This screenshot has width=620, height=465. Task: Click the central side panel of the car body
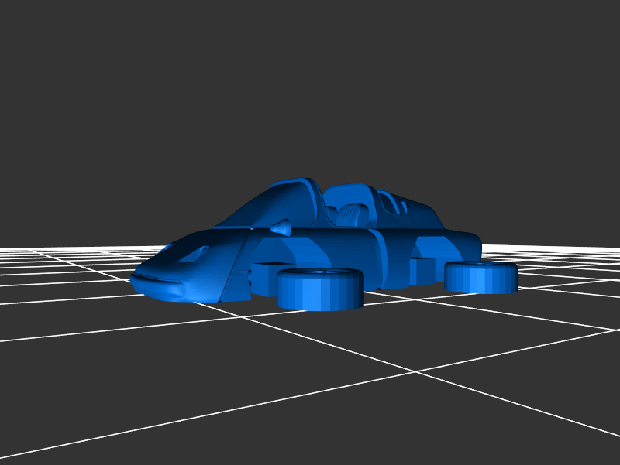pyautogui.click(x=341, y=248)
